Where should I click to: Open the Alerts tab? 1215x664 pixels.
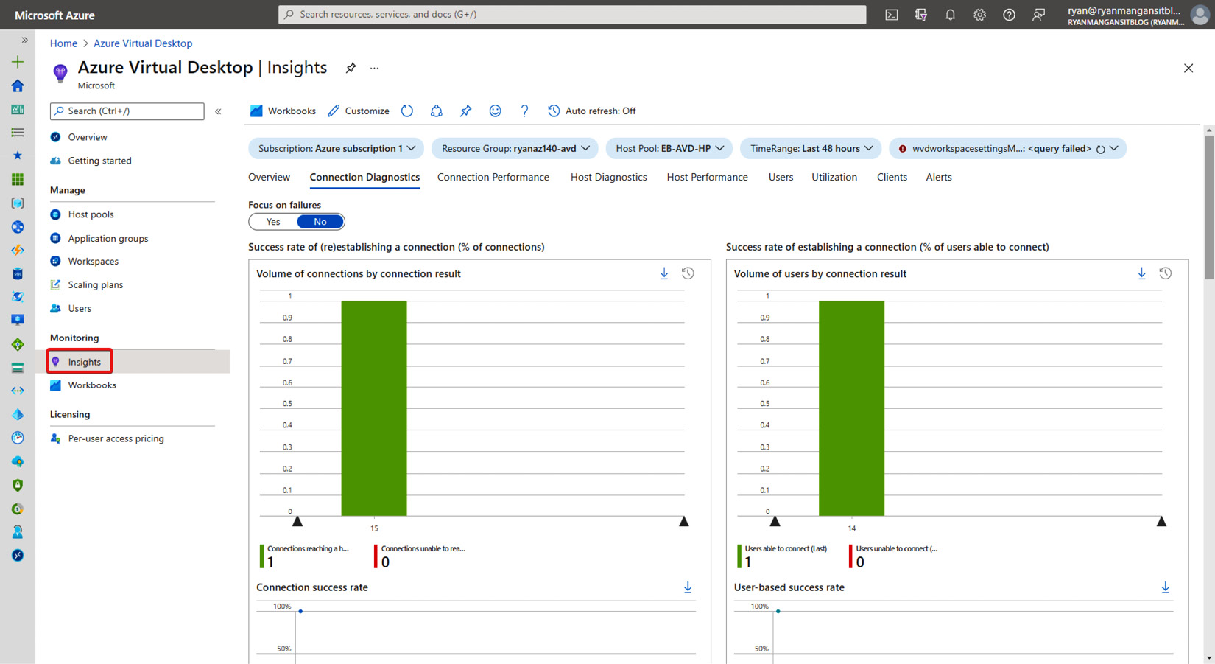[939, 177]
